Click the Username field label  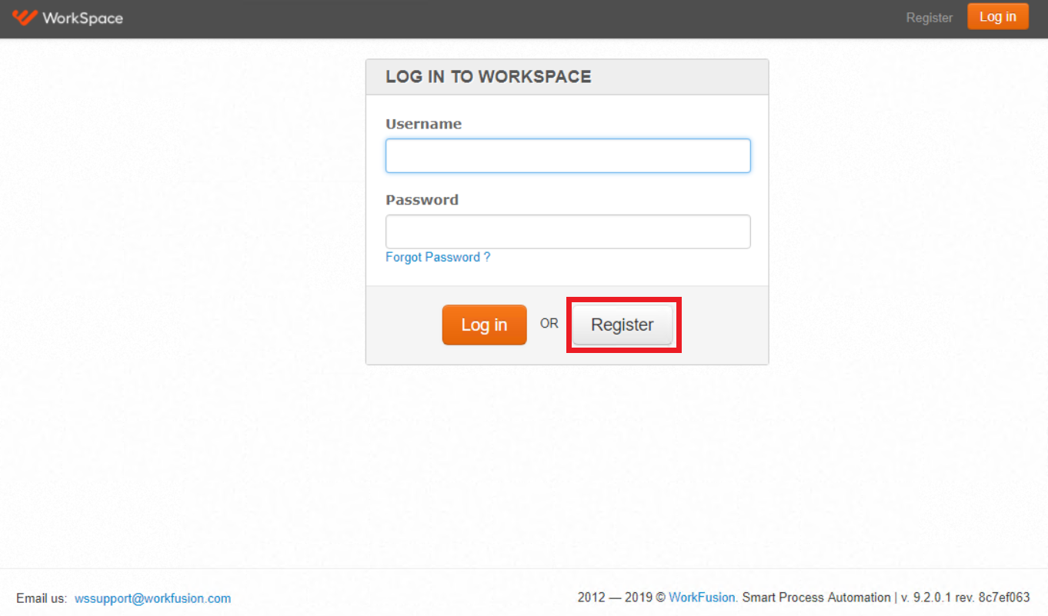[x=424, y=124]
